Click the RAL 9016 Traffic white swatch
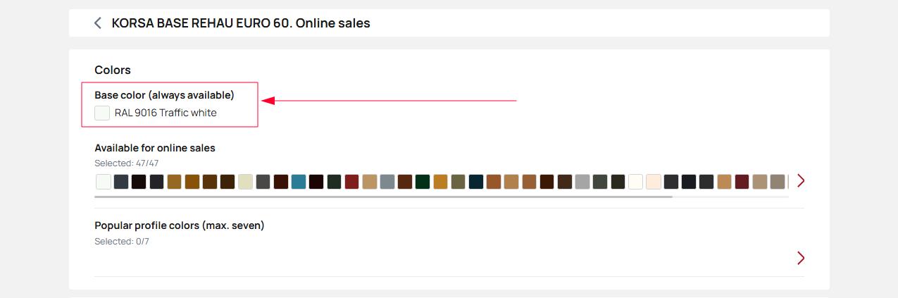The height and width of the screenshot is (298, 898). (103, 113)
